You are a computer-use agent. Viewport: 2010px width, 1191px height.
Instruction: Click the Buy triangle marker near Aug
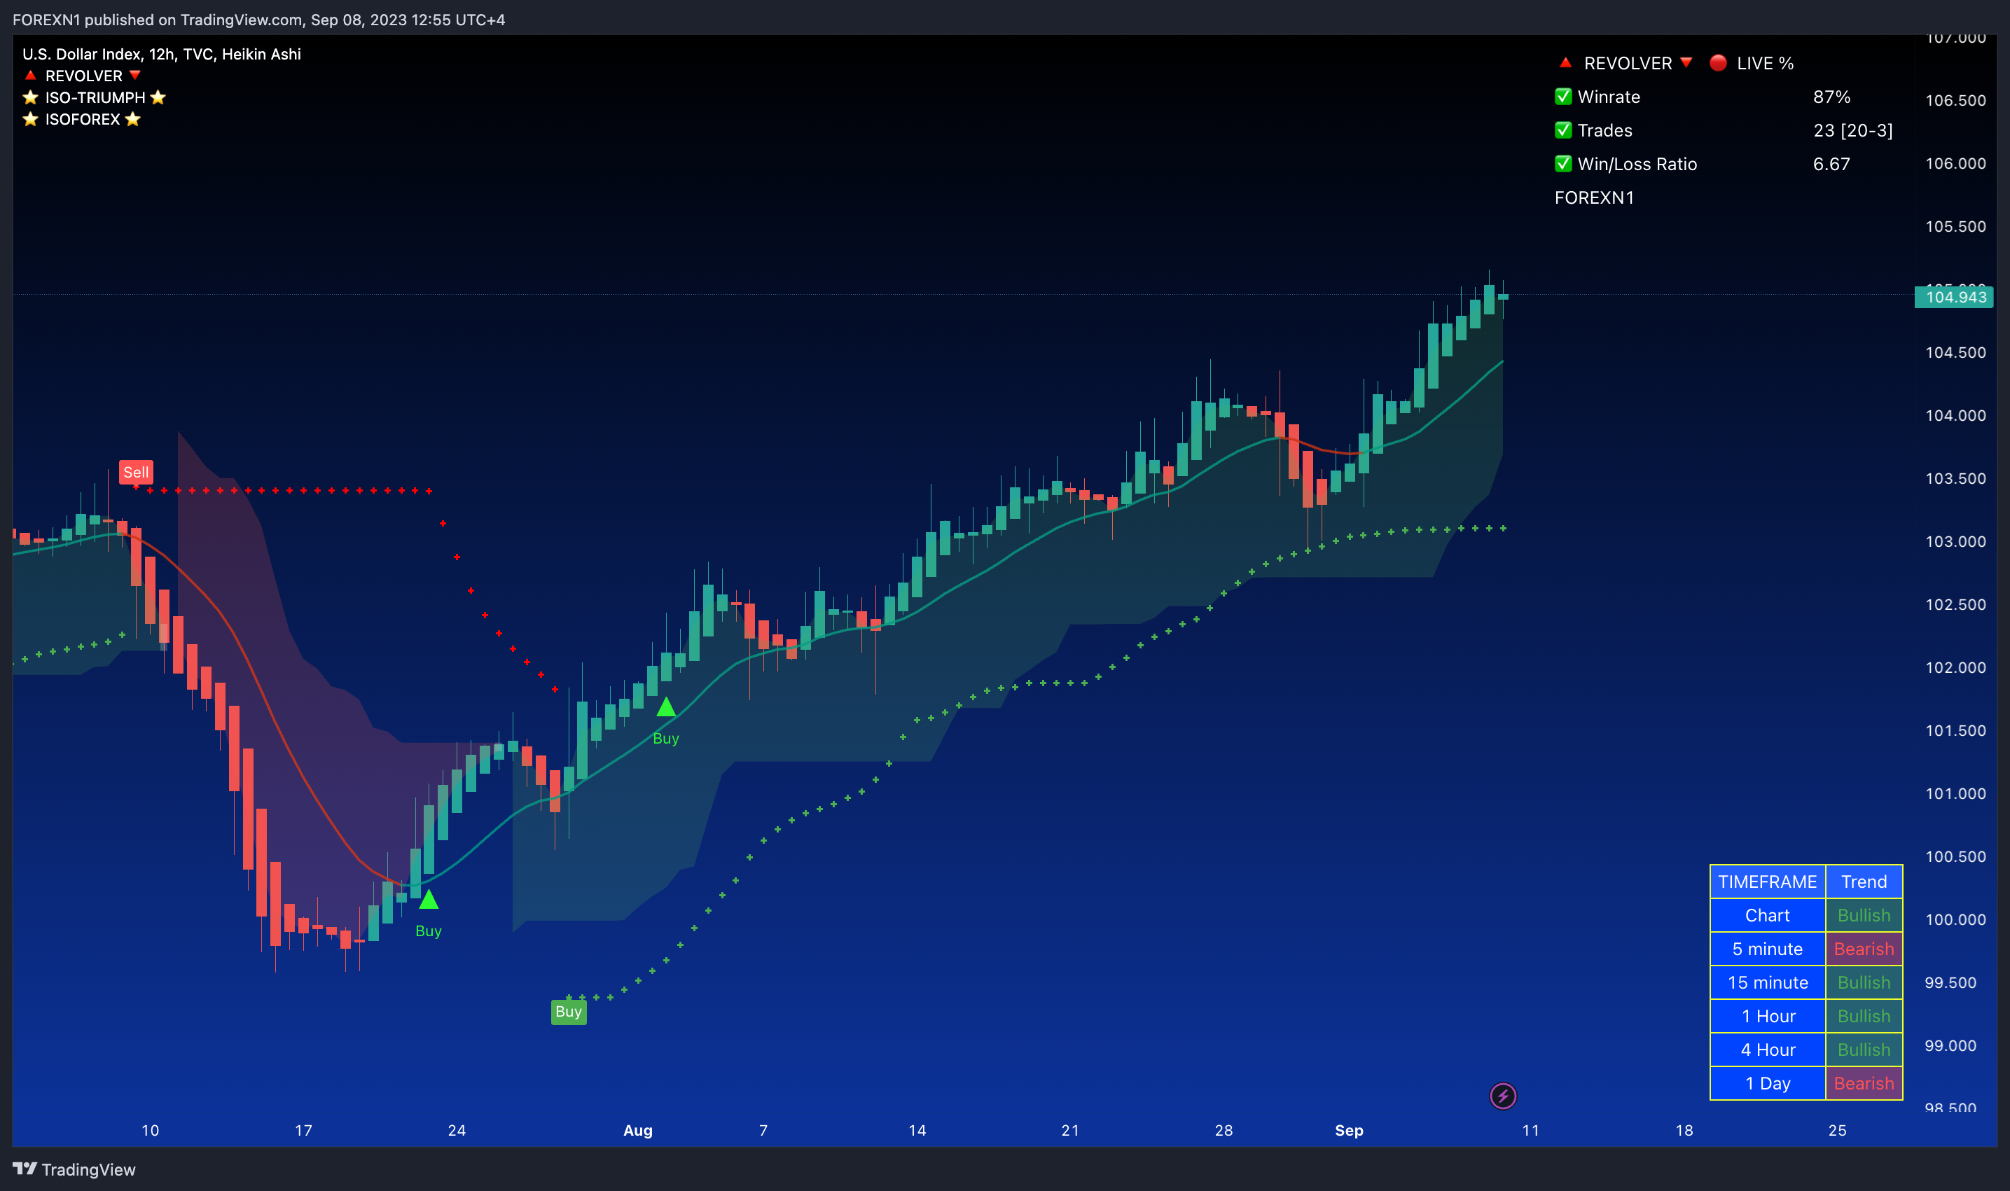tap(665, 707)
